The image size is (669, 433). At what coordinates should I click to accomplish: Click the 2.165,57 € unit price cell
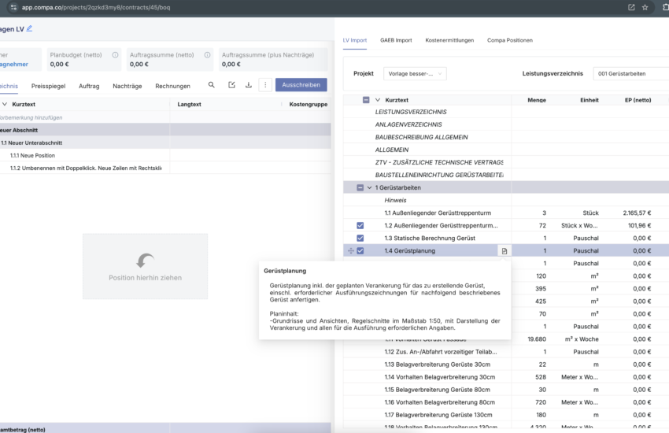point(637,213)
